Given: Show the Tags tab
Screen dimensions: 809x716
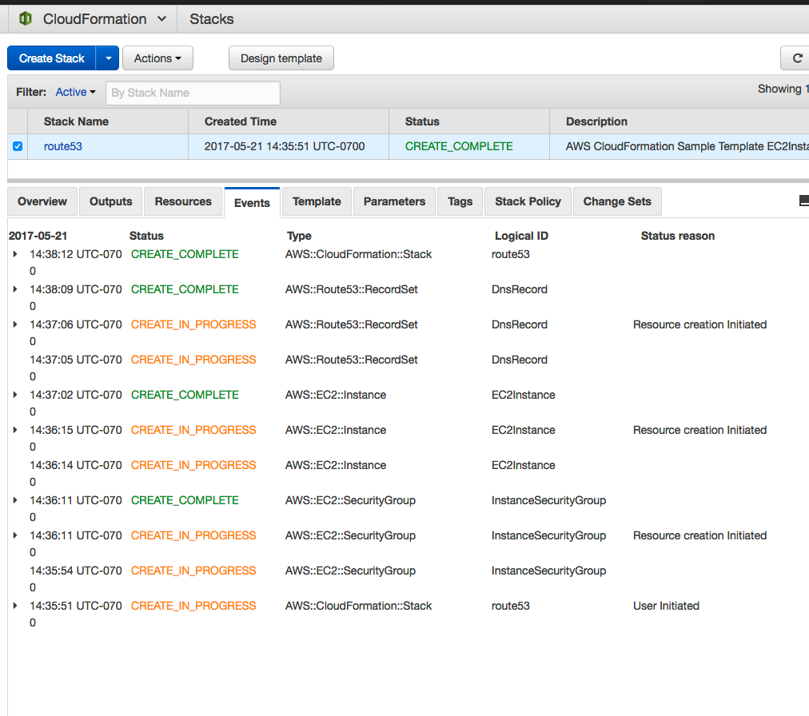Looking at the screenshot, I should (x=460, y=201).
